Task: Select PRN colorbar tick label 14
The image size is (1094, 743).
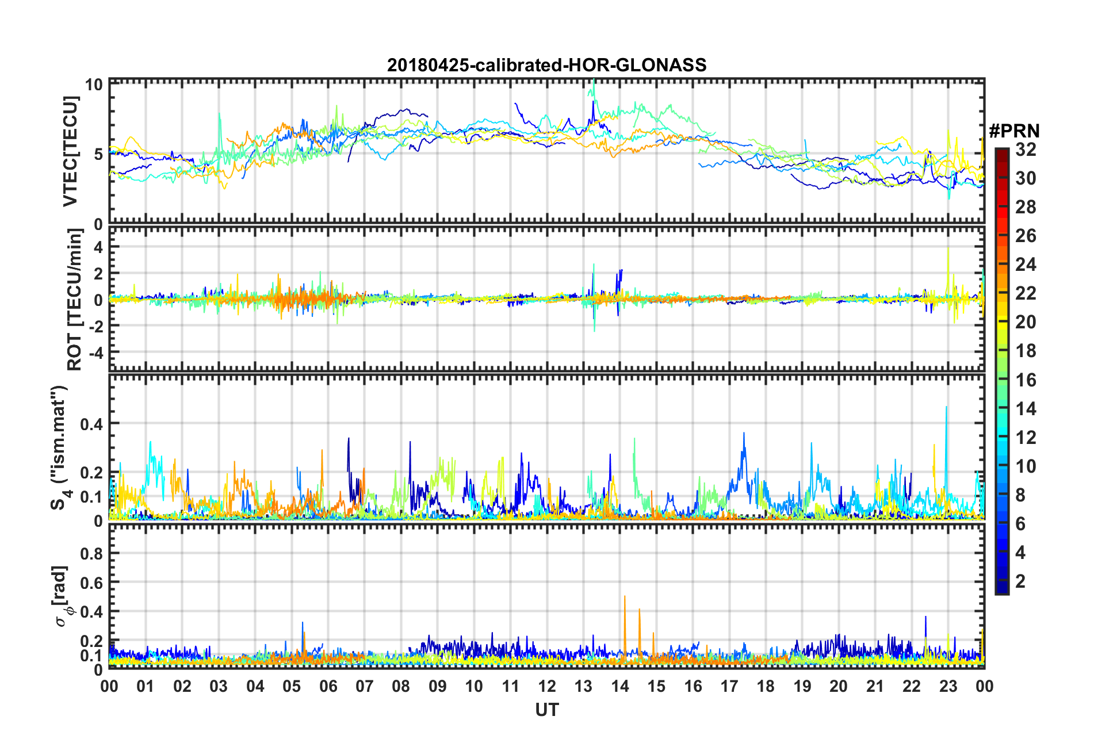Action: 1026,409
